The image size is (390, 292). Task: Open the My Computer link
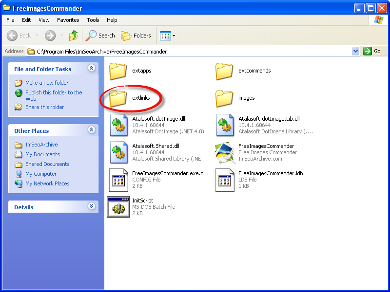coord(41,174)
